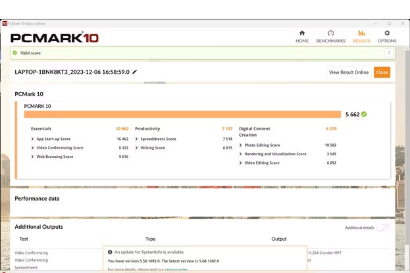Click the orange PCMARK 10 score bar

[x=182, y=114]
